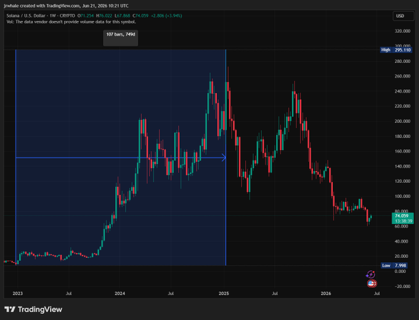Click the 320.000 price axis label

[402, 31]
